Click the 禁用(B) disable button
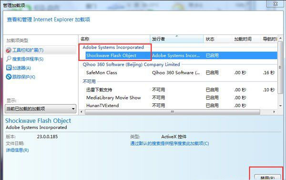This screenshot has width=286, height=180. click(x=267, y=178)
